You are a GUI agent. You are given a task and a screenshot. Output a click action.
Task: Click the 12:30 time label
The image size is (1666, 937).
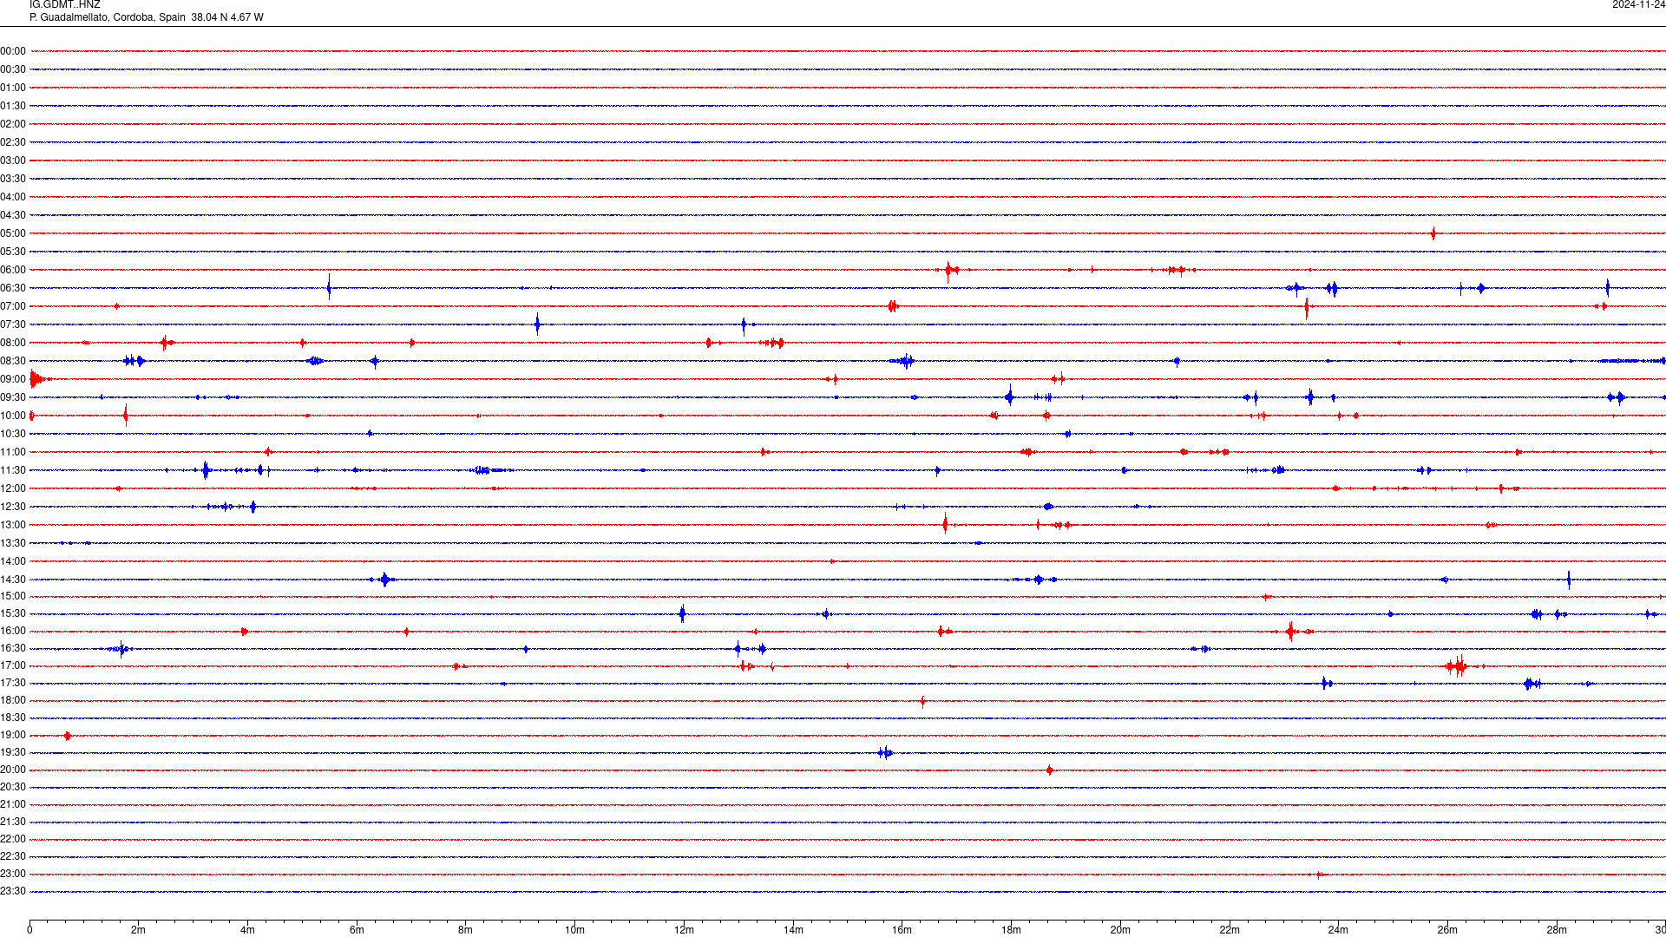(13, 507)
